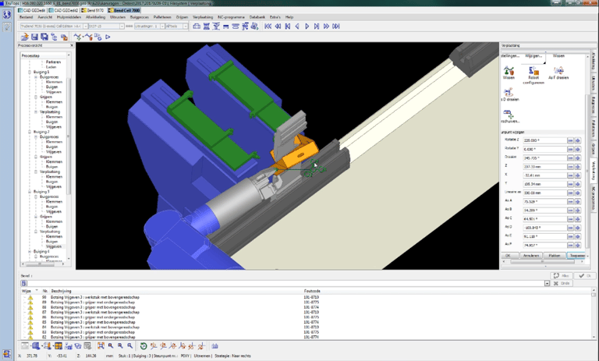Open the command field dropdown arrow
This screenshot has height=361, width=599.
pyautogui.click(x=547, y=284)
